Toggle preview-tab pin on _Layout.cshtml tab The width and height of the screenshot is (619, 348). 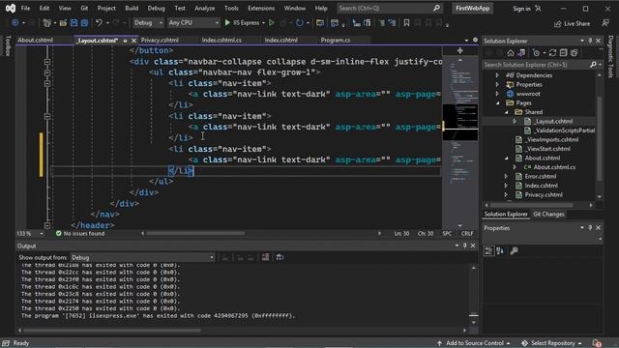pyautogui.click(x=125, y=41)
